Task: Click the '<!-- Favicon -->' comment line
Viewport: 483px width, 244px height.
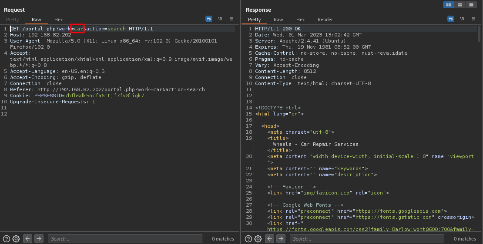Action: [x=292, y=187]
